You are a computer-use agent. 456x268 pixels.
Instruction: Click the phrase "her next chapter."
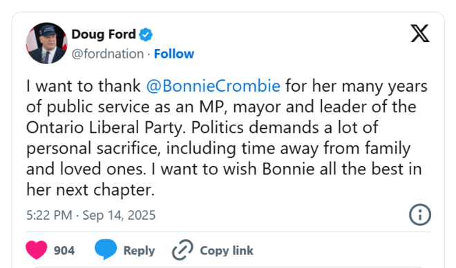click(x=91, y=190)
